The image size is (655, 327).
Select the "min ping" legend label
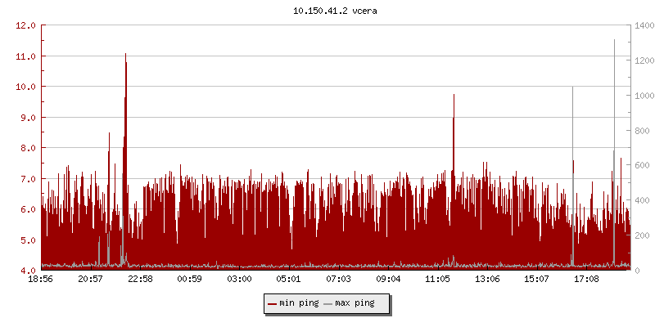(x=299, y=303)
